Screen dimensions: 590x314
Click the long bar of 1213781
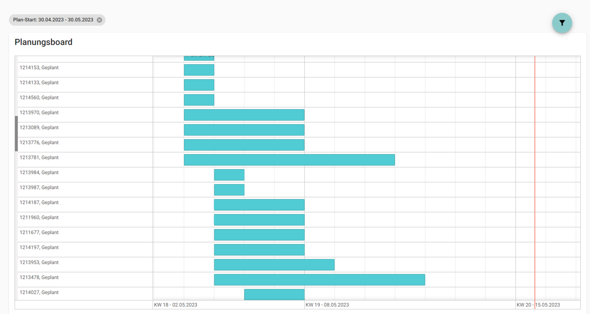click(289, 160)
